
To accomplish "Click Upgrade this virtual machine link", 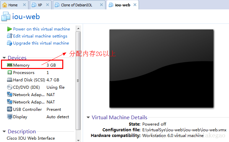I will tap(41, 43).
